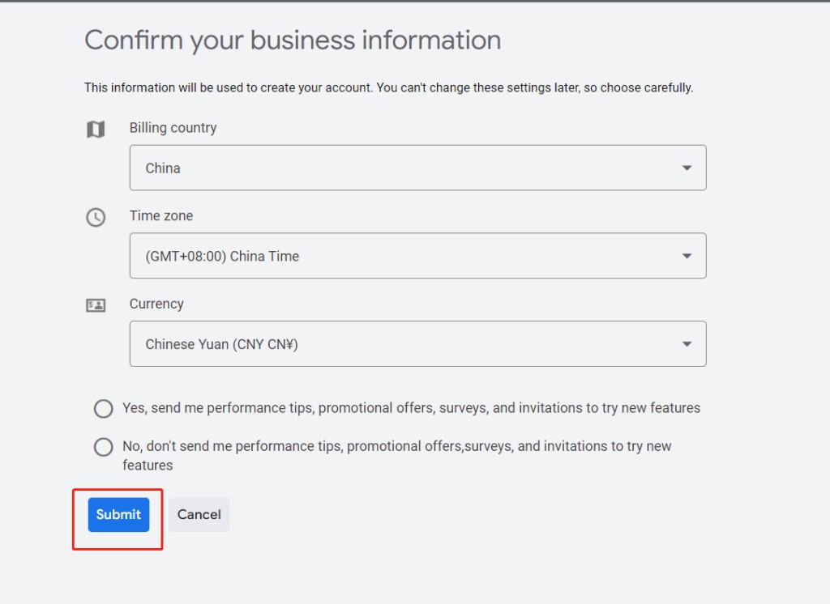
Task: Click the map icon beside Billing country
Action: [96, 129]
